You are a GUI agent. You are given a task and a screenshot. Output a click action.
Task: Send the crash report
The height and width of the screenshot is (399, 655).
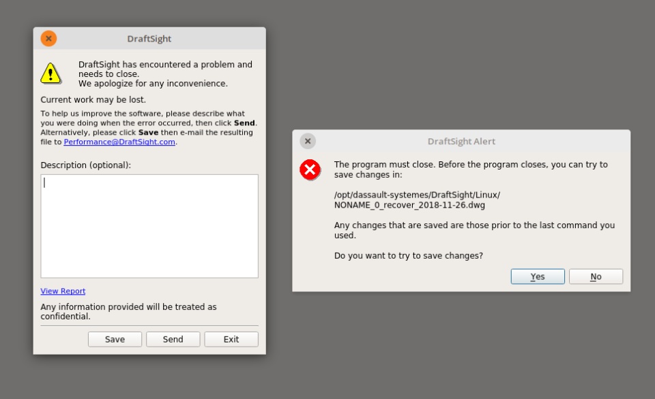pos(173,339)
